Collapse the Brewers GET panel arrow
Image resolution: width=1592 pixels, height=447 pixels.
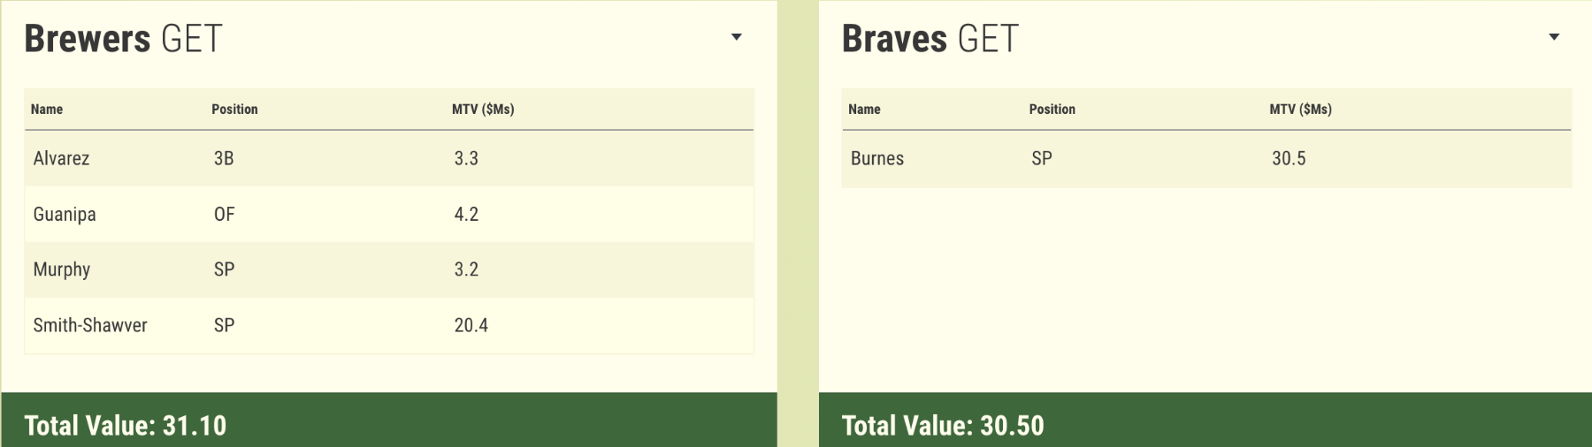[736, 37]
